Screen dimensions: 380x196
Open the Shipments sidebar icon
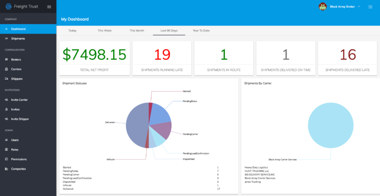pos(6,38)
